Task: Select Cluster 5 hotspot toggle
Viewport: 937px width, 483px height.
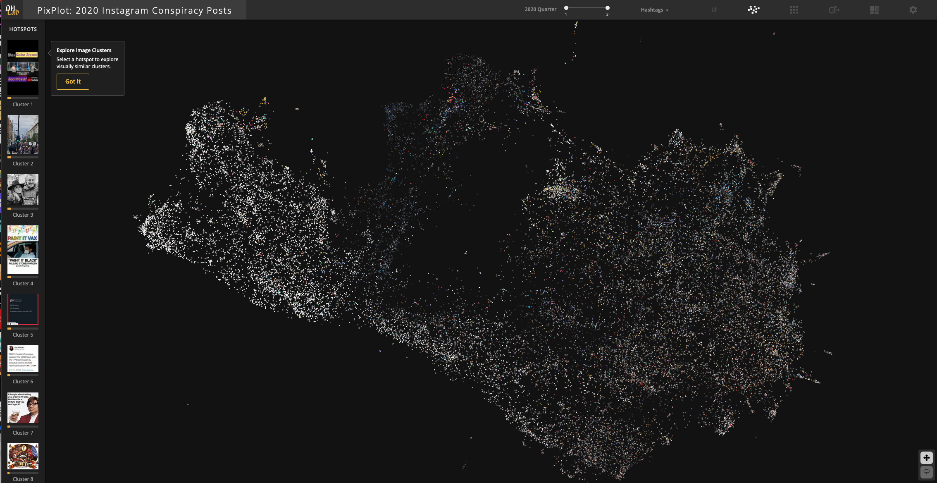Action: pyautogui.click(x=23, y=308)
